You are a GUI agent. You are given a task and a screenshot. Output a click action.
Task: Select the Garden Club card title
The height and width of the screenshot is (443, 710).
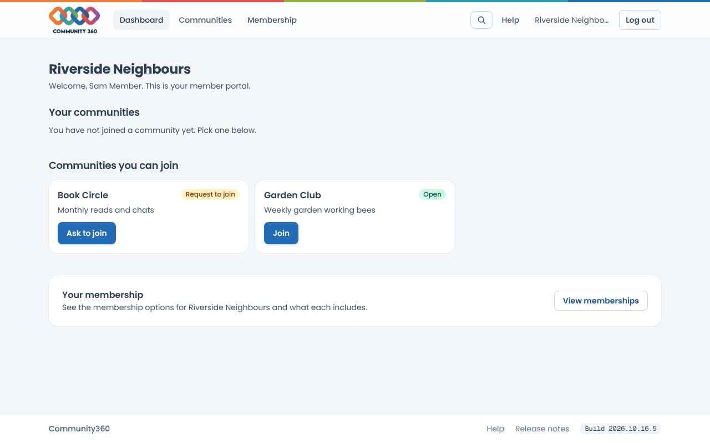(x=292, y=195)
